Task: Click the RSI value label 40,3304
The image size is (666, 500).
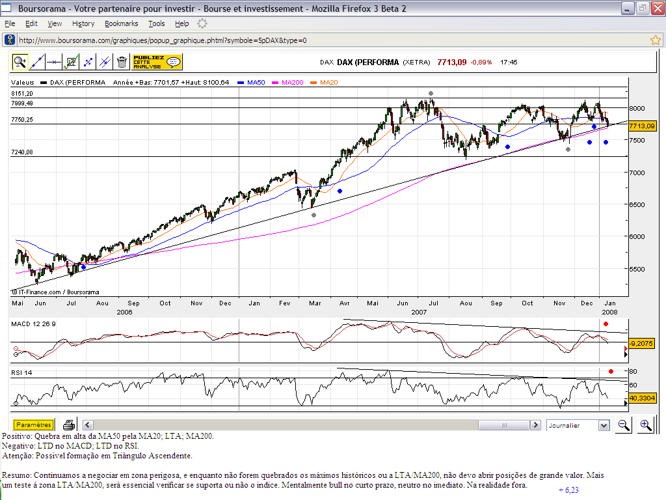Action: pyautogui.click(x=642, y=398)
